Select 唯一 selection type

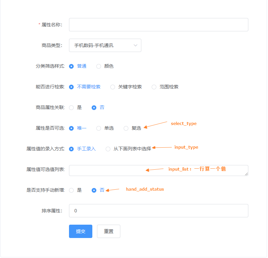click(71, 128)
